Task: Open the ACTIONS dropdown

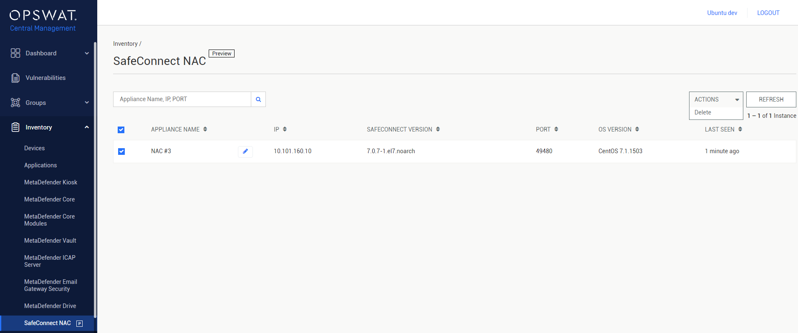Action: 716,99
